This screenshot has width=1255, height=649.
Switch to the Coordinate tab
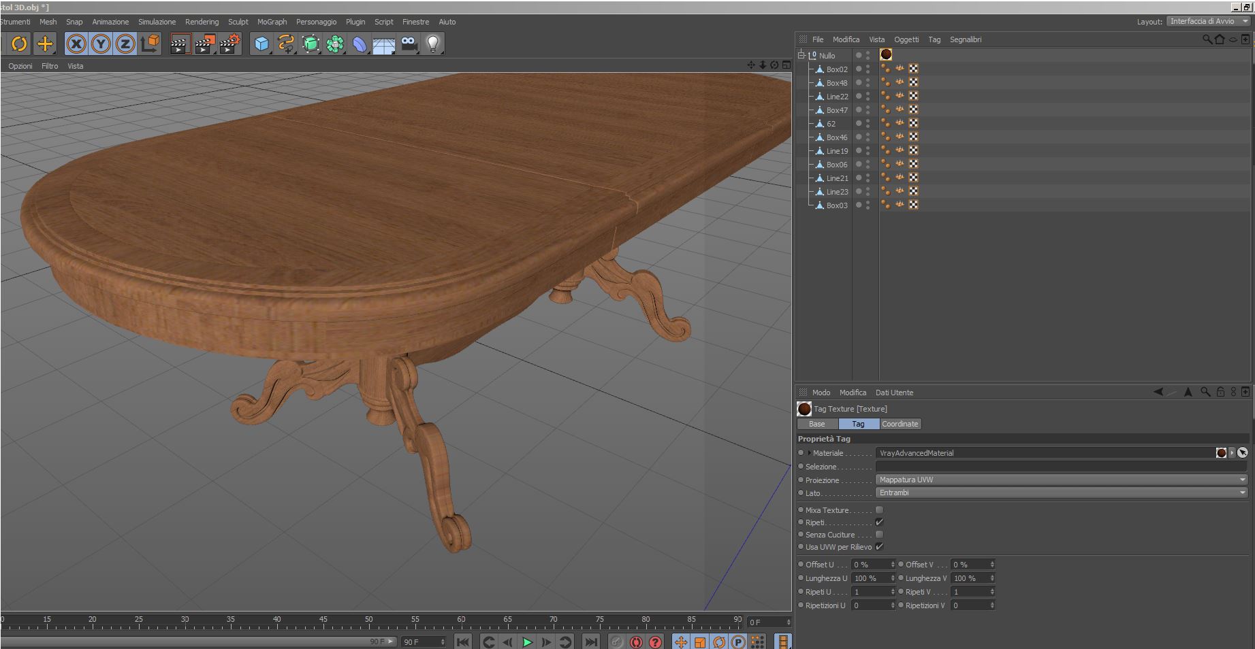pyautogui.click(x=900, y=424)
